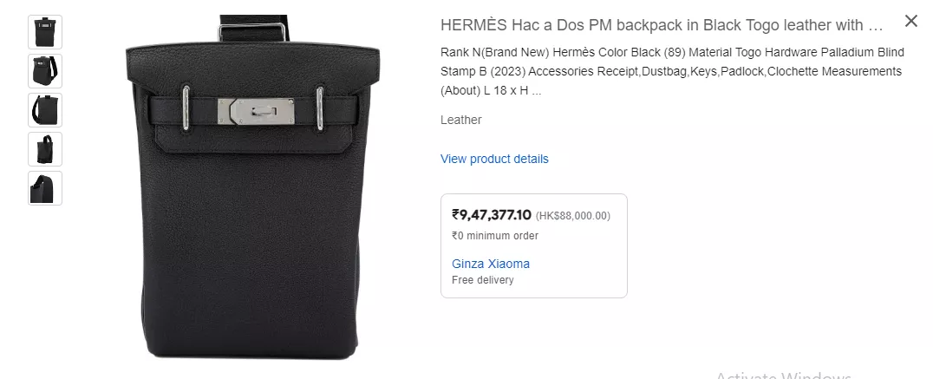Open the View product details link
Viewport: 933px width, 379px height.
coord(494,159)
